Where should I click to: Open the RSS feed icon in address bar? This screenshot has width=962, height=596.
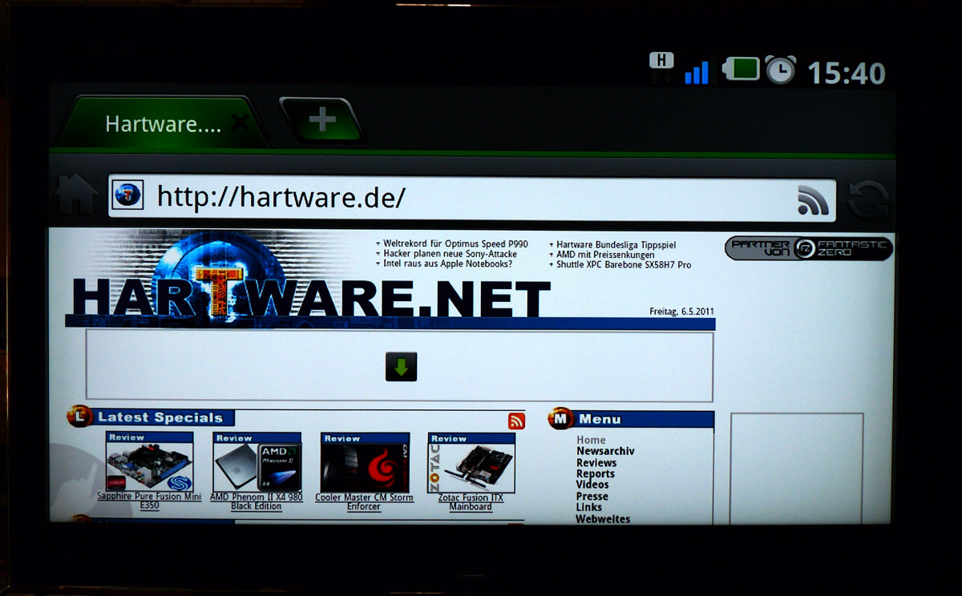[x=813, y=199]
